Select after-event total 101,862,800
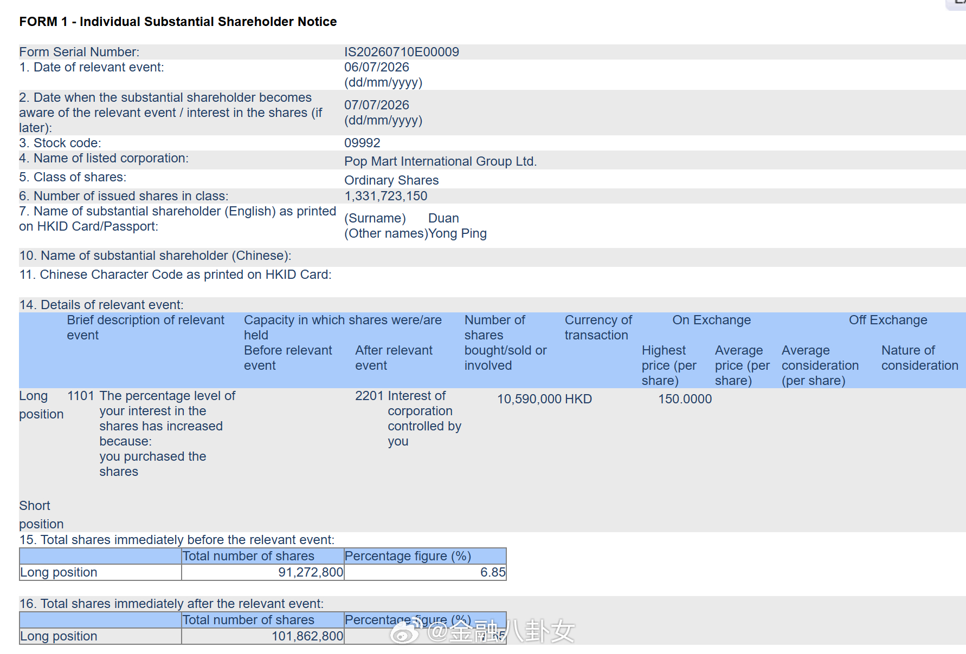 (x=307, y=636)
